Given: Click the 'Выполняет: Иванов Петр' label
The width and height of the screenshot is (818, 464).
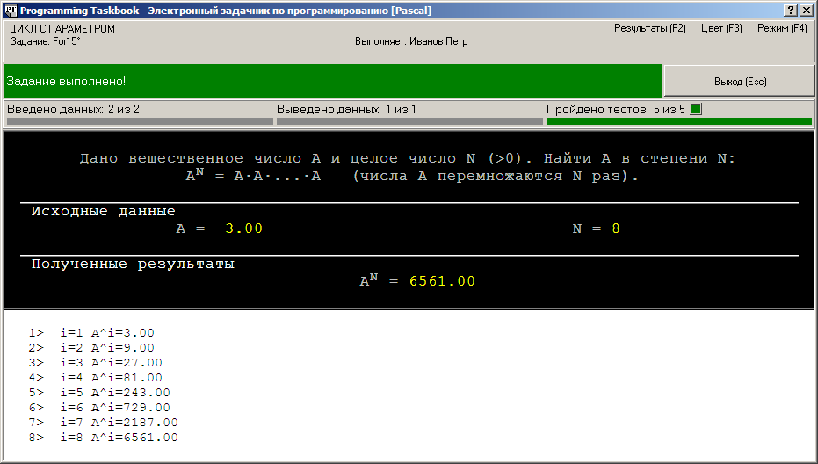Looking at the screenshot, I should click(410, 41).
